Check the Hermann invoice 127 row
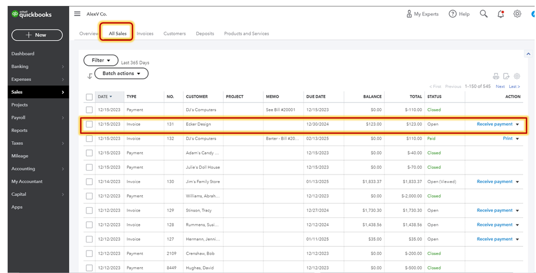Viewport: 536px width, 273px height. pos(89,239)
